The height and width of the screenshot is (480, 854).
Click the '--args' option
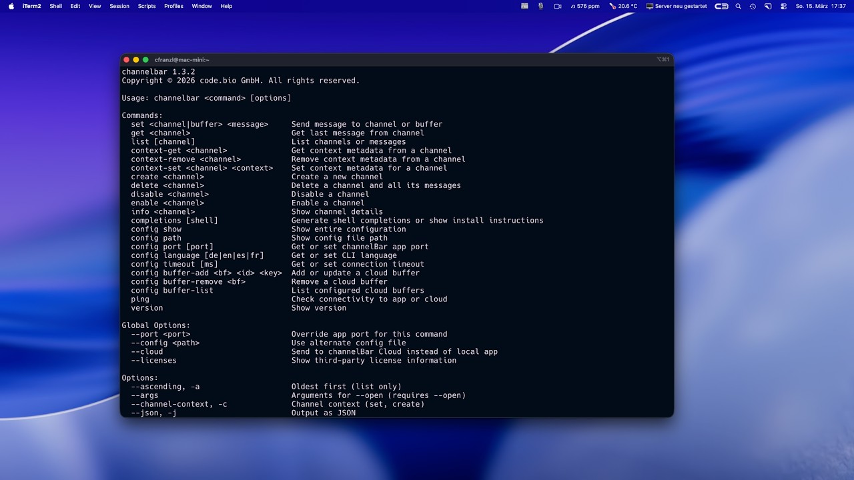click(144, 395)
